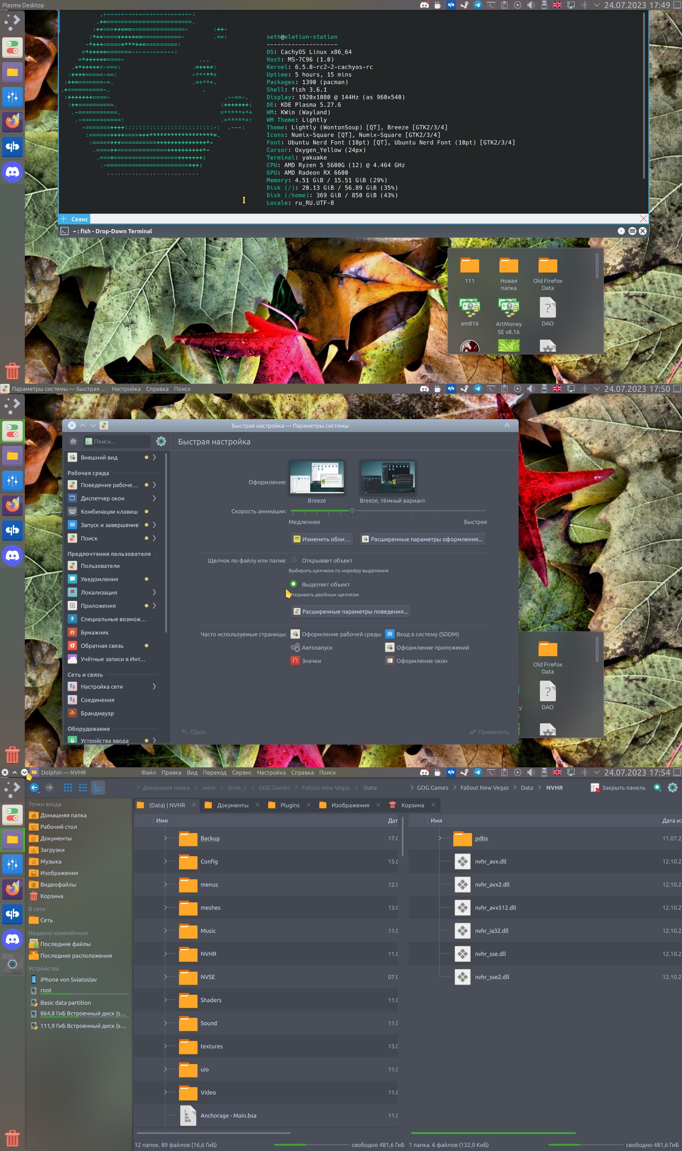Switch Dolphin to icons view mode
This screenshot has width=682, height=1151.
68,788
